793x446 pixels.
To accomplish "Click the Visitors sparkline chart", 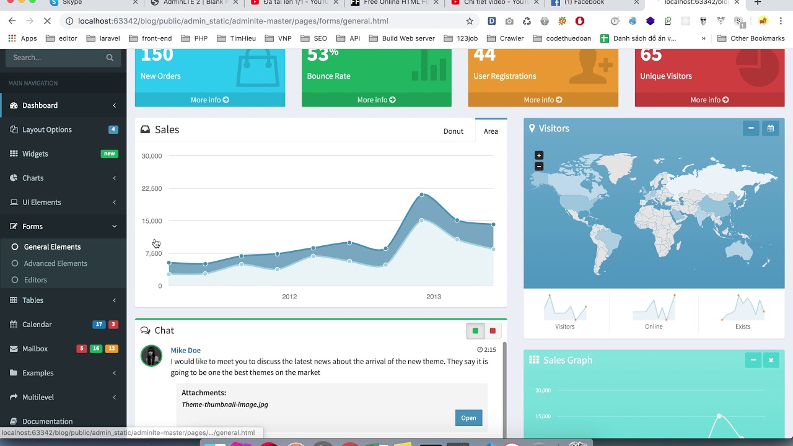I will pyautogui.click(x=565, y=307).
